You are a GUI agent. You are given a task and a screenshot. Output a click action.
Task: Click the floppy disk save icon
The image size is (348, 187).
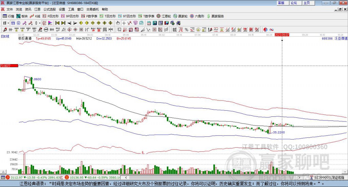click(x=167, y=23)
